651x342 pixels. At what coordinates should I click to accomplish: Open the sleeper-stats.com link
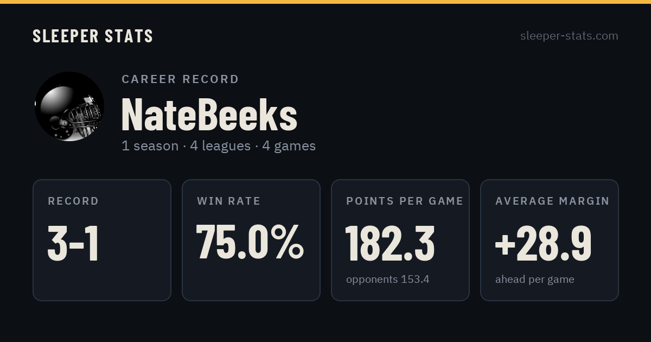click(x=569, y=36)
